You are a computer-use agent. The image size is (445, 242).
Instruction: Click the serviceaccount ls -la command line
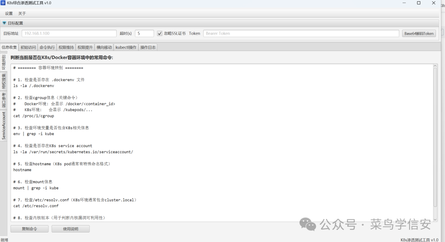(73, 152)
